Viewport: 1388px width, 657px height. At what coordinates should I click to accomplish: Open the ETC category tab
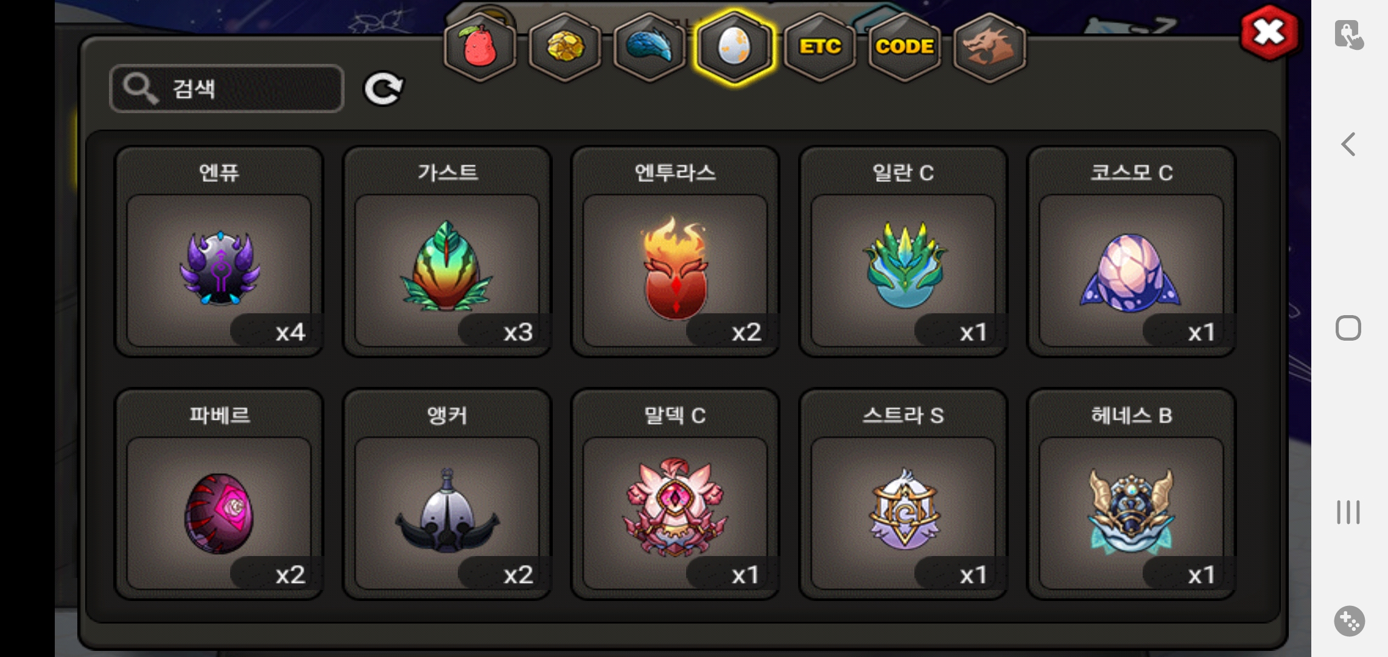(x=820, y=47)
